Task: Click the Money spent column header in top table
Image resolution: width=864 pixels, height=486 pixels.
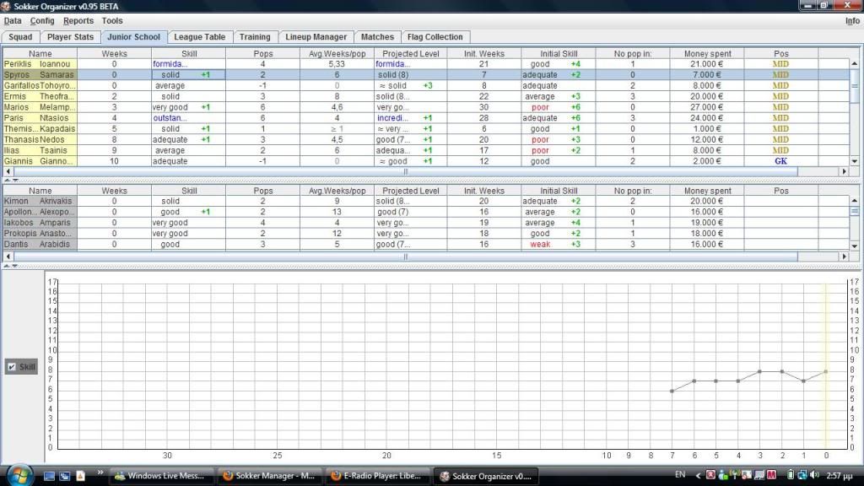Action: pos(707,53)
